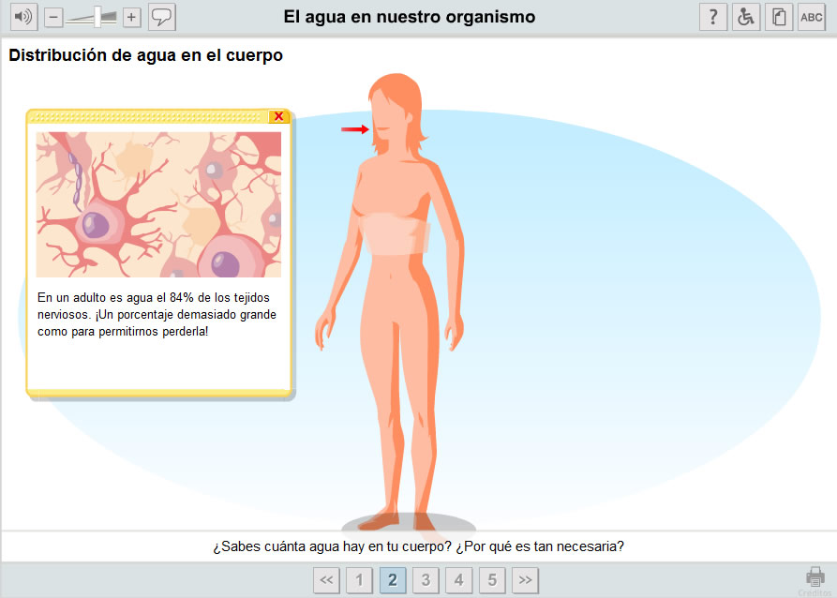The image size is (837, 598).
Task: Open page 5
Action: (x=492, y=580)
